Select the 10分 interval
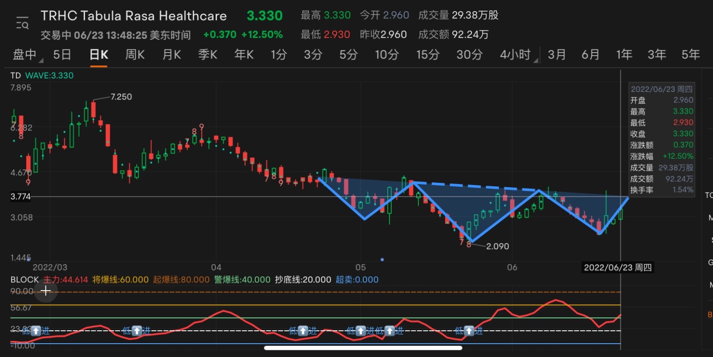 click(x=387, y=54)
